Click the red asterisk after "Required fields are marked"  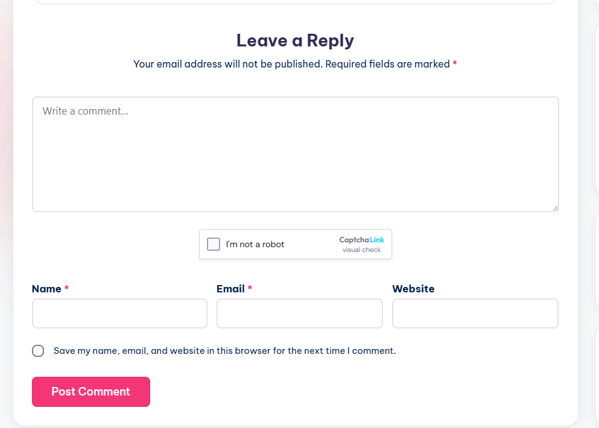[455, 63]
